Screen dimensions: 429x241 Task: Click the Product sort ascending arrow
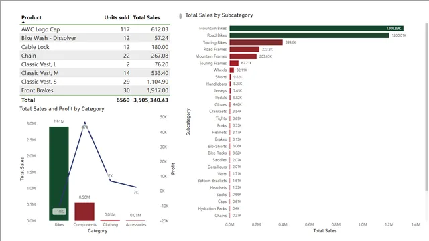pos(23,22)
